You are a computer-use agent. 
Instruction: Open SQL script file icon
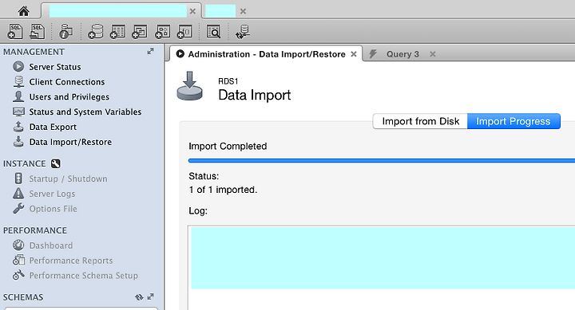[x=37, y=31]
